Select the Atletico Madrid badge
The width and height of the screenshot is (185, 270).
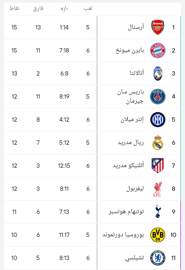point(158,166)
